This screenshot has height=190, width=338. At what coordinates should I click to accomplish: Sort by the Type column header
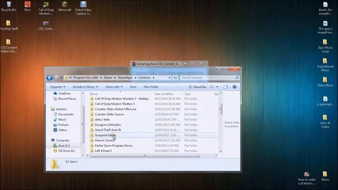click(187, 94)
